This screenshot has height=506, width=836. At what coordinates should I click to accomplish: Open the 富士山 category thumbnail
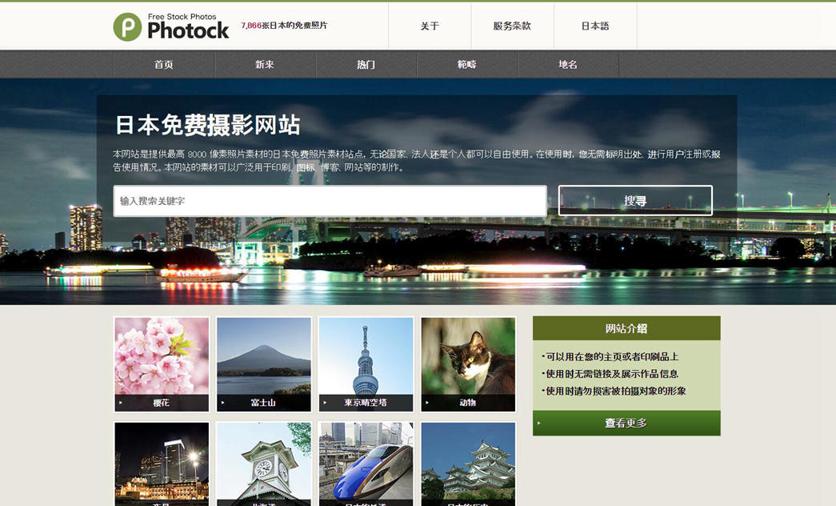263,364
